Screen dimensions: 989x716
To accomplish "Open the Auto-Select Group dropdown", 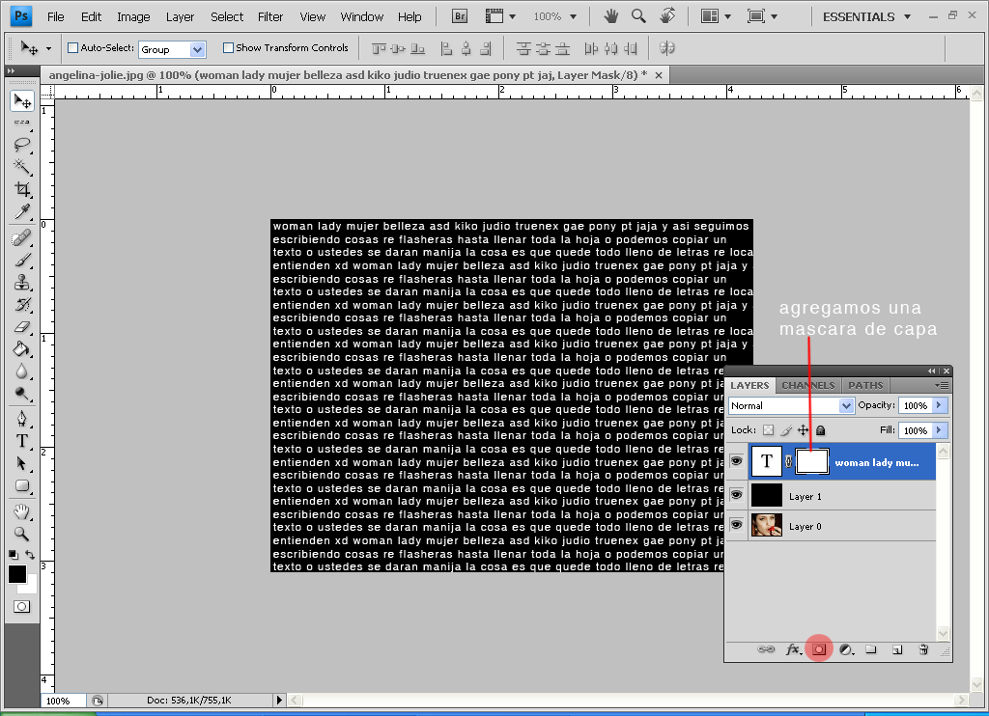I will click(x=197, y=49).
